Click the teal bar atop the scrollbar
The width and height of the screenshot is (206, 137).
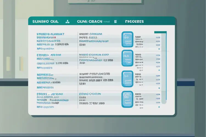tap(160, 32)
